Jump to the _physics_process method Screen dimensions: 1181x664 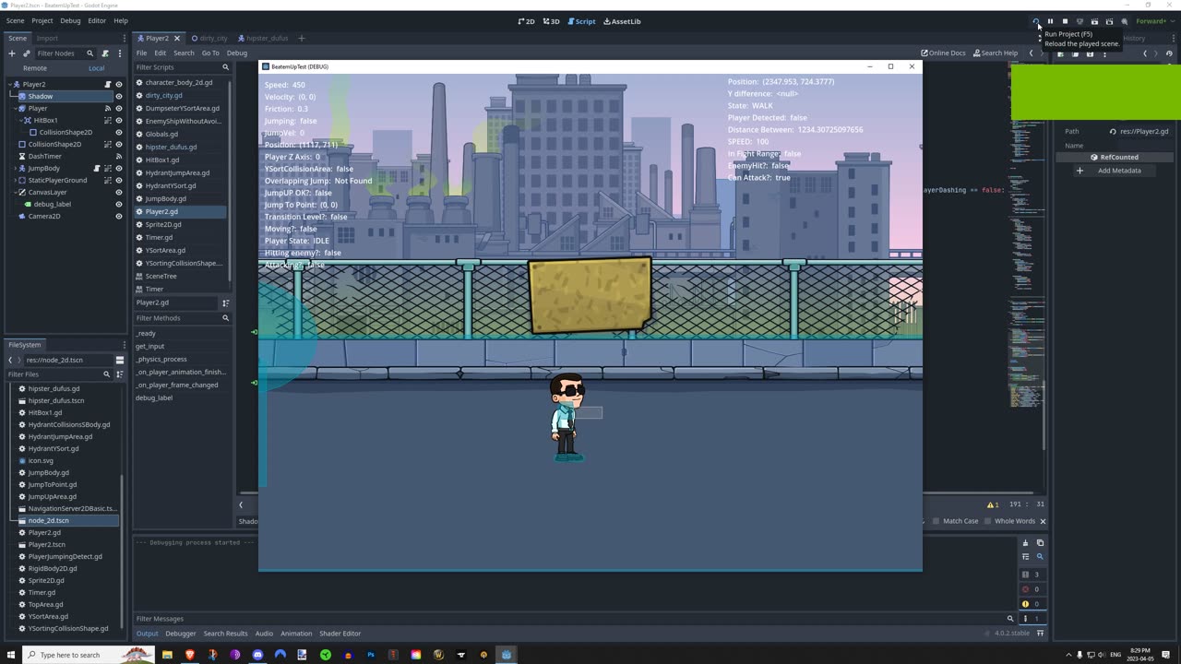click(161, 359)
